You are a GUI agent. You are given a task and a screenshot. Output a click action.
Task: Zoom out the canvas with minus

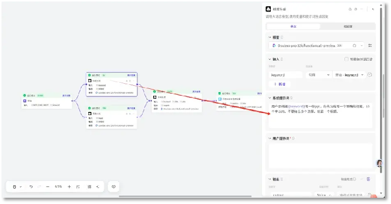pos(48,187)
